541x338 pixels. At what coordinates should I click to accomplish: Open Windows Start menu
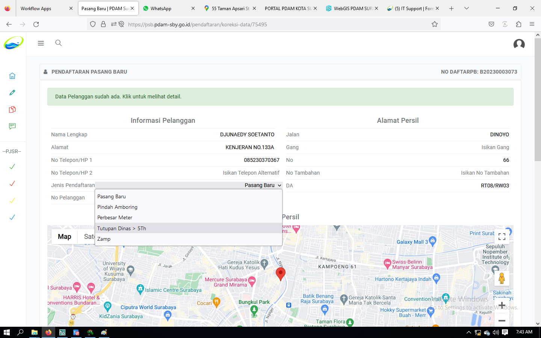coord(6,332)
